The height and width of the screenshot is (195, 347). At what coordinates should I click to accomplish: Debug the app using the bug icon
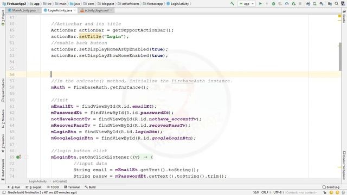tap(273, 4)
